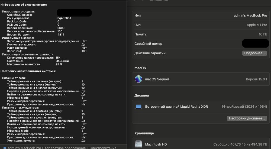271x149 pixels.
Task: Click Информация о степени исправности heading
Action: (28, 54)
